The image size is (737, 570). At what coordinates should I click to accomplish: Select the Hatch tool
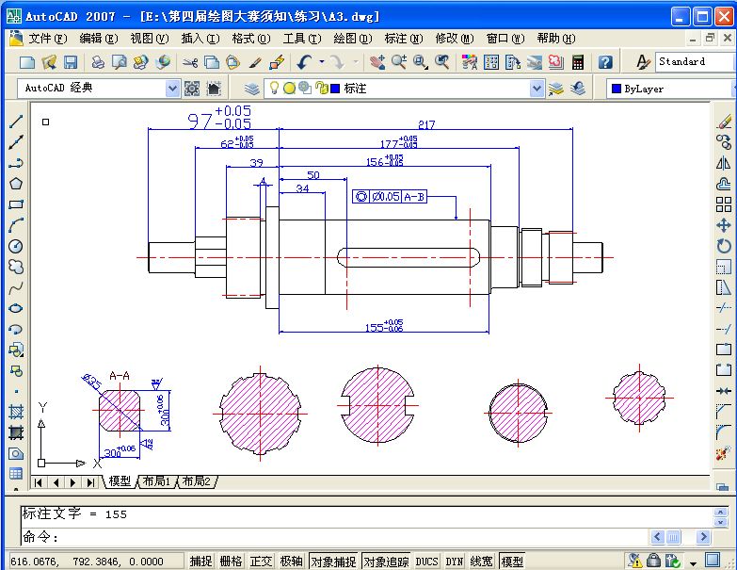tap(16, 412)
